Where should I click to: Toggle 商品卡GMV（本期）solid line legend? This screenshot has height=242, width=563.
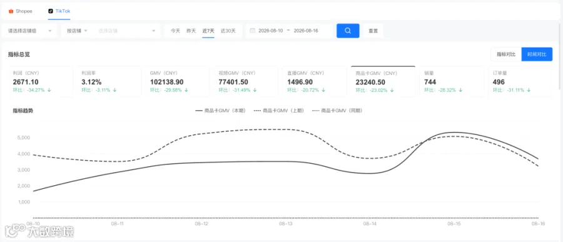click(220, 111)
